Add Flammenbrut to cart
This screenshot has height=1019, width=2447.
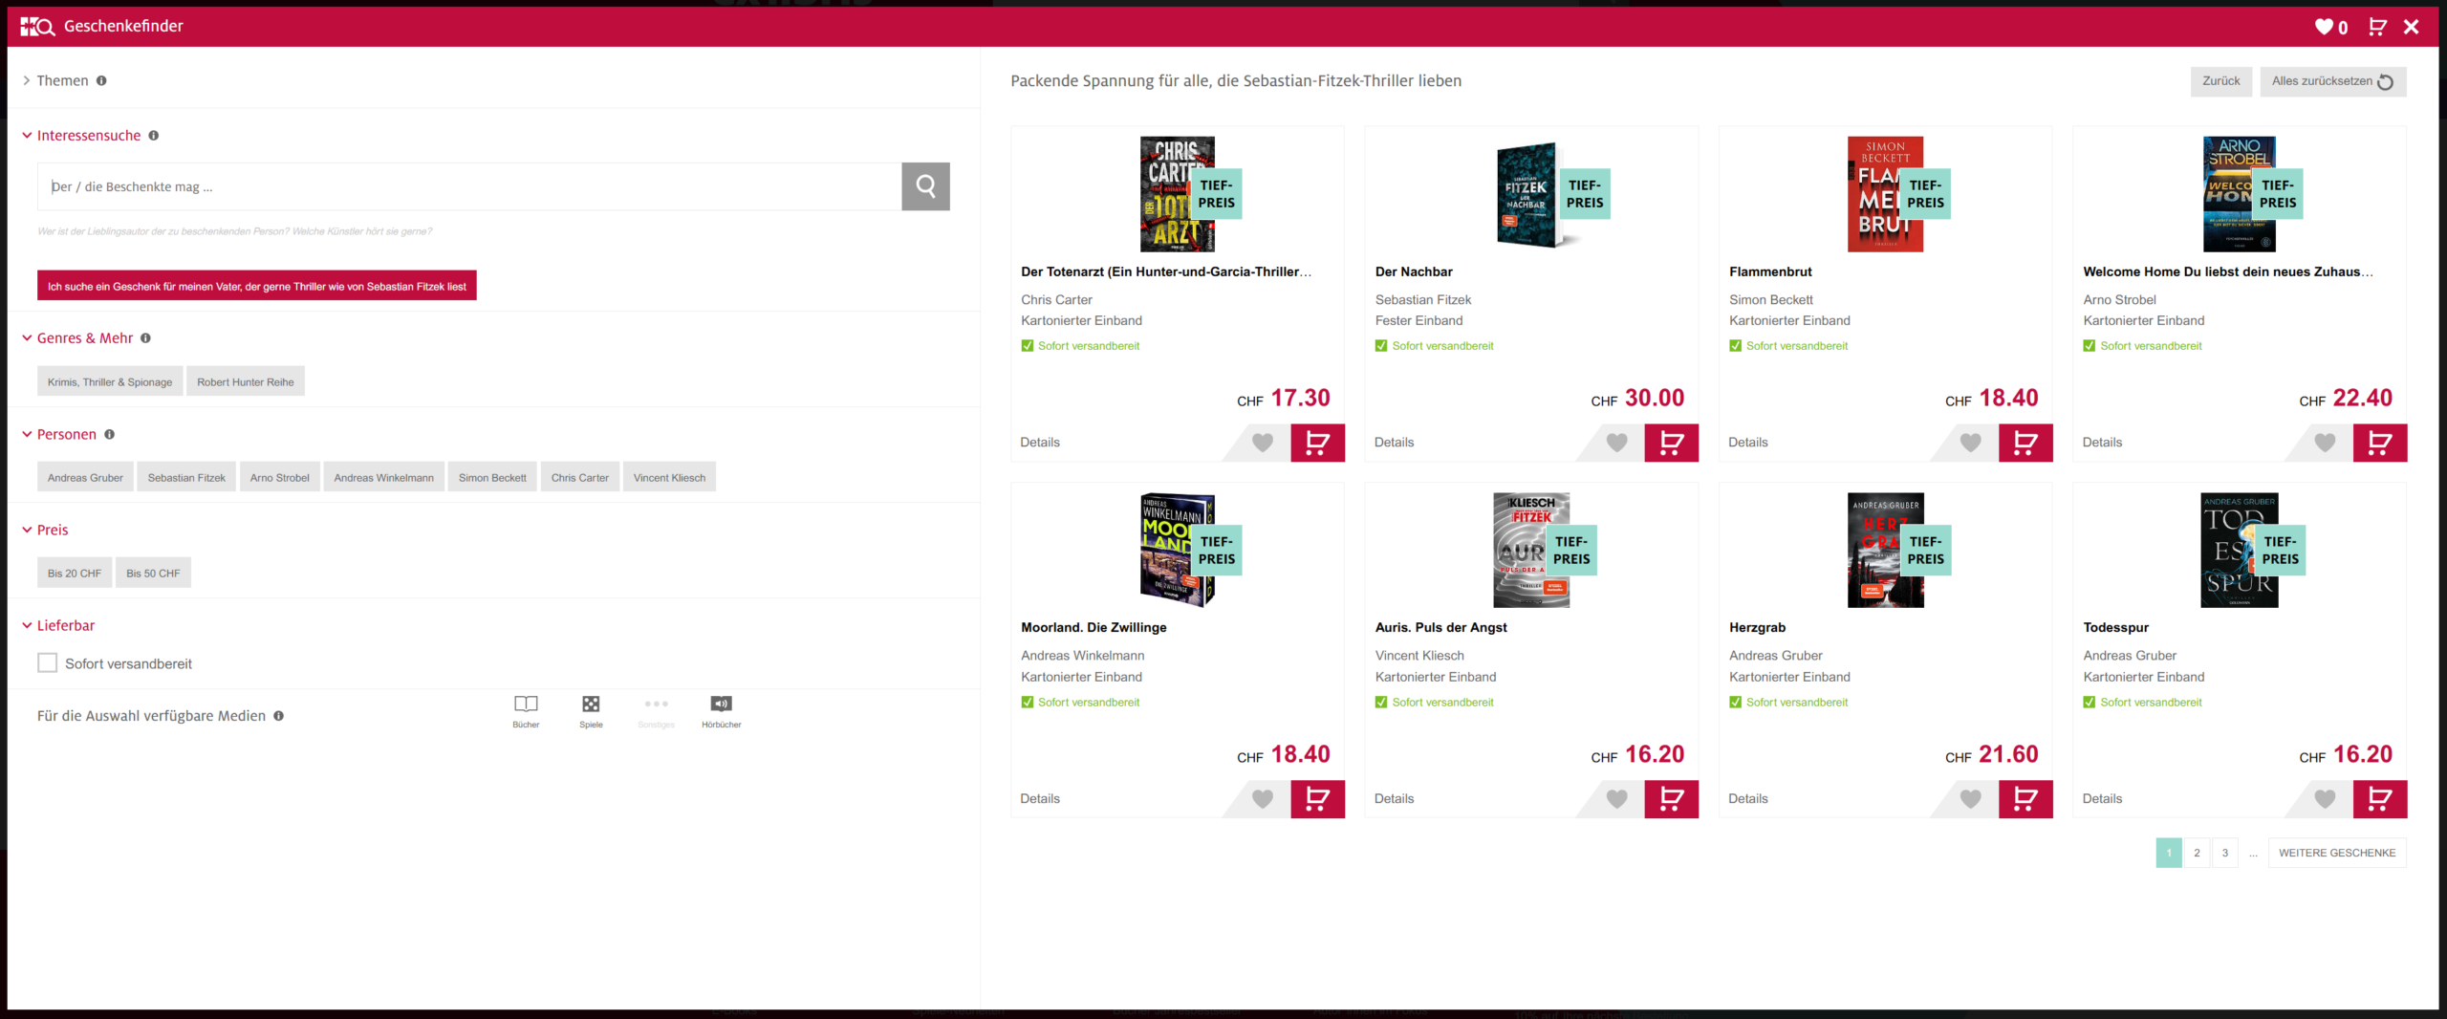coord(2025,443)
